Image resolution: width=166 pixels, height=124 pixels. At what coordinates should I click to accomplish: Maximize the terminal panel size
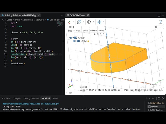click(x=159, y=98)
